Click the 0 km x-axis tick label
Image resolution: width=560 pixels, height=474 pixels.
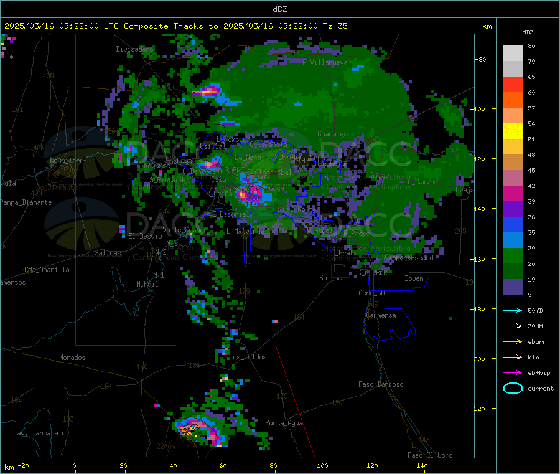(x=74, y=465)
